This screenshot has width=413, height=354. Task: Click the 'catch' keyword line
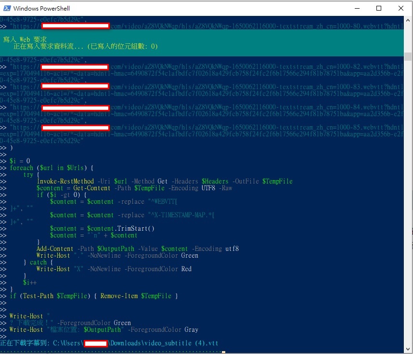coord(38,262)
